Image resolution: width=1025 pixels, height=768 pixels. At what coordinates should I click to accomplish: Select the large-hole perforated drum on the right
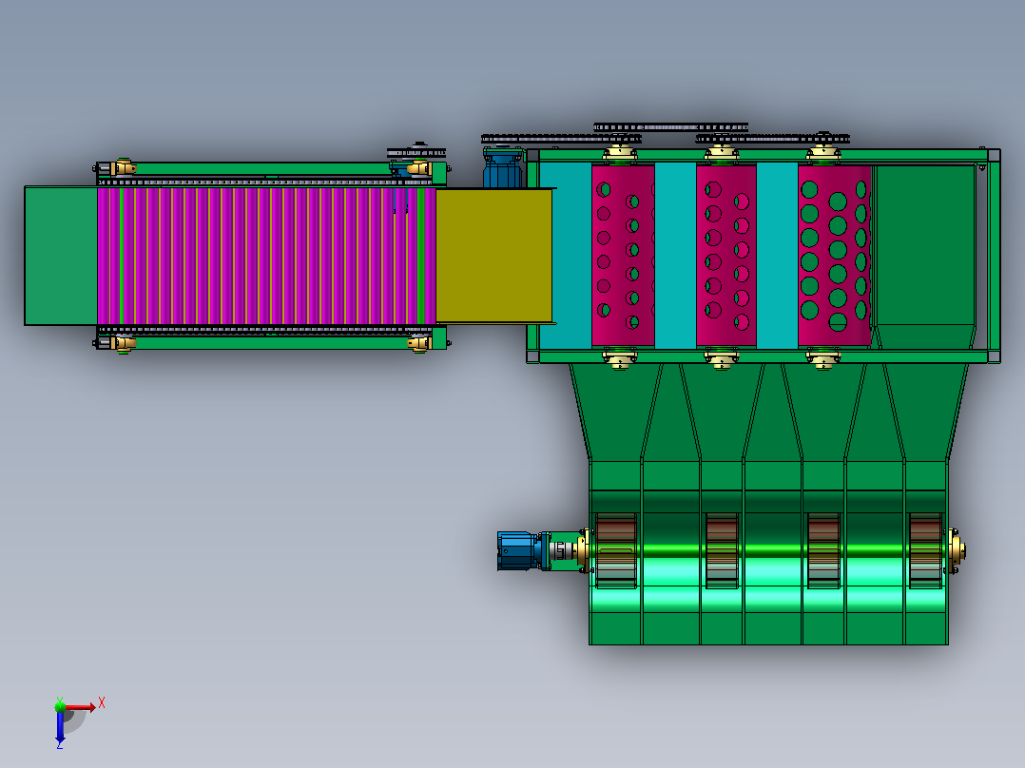(x=834, y=256)
